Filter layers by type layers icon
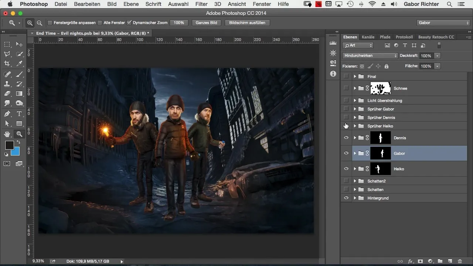The image size is (473, 266). pyautogui.click(x=405, y=45)
